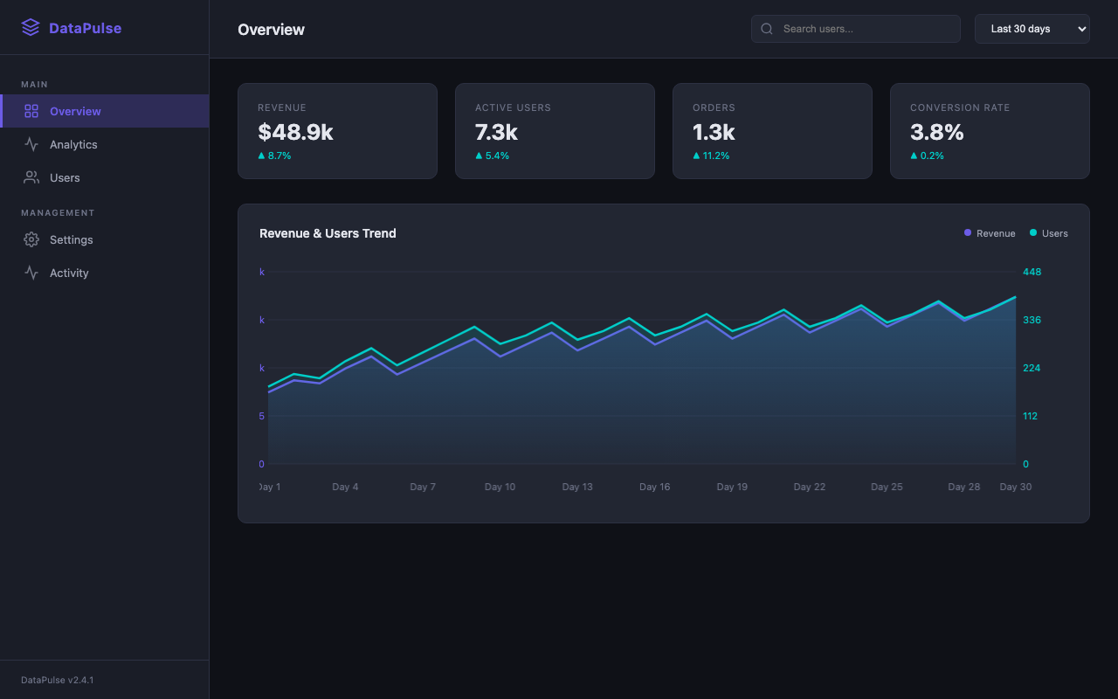Click the Analytics pulse icon in sidebar
Viewport: 1118px width, 699px height.
[x=31, y=144]
